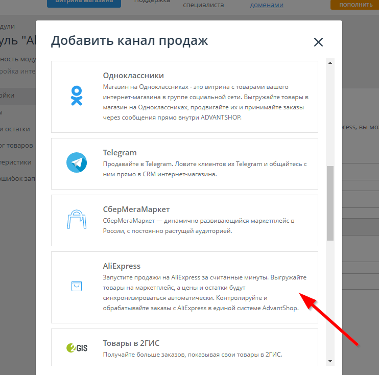The height and width of the screenshot is (375, 379).
Task: Click "Добавить канал продаж" dialog heading
Action: pyautogui.click(x=129, y=41)
